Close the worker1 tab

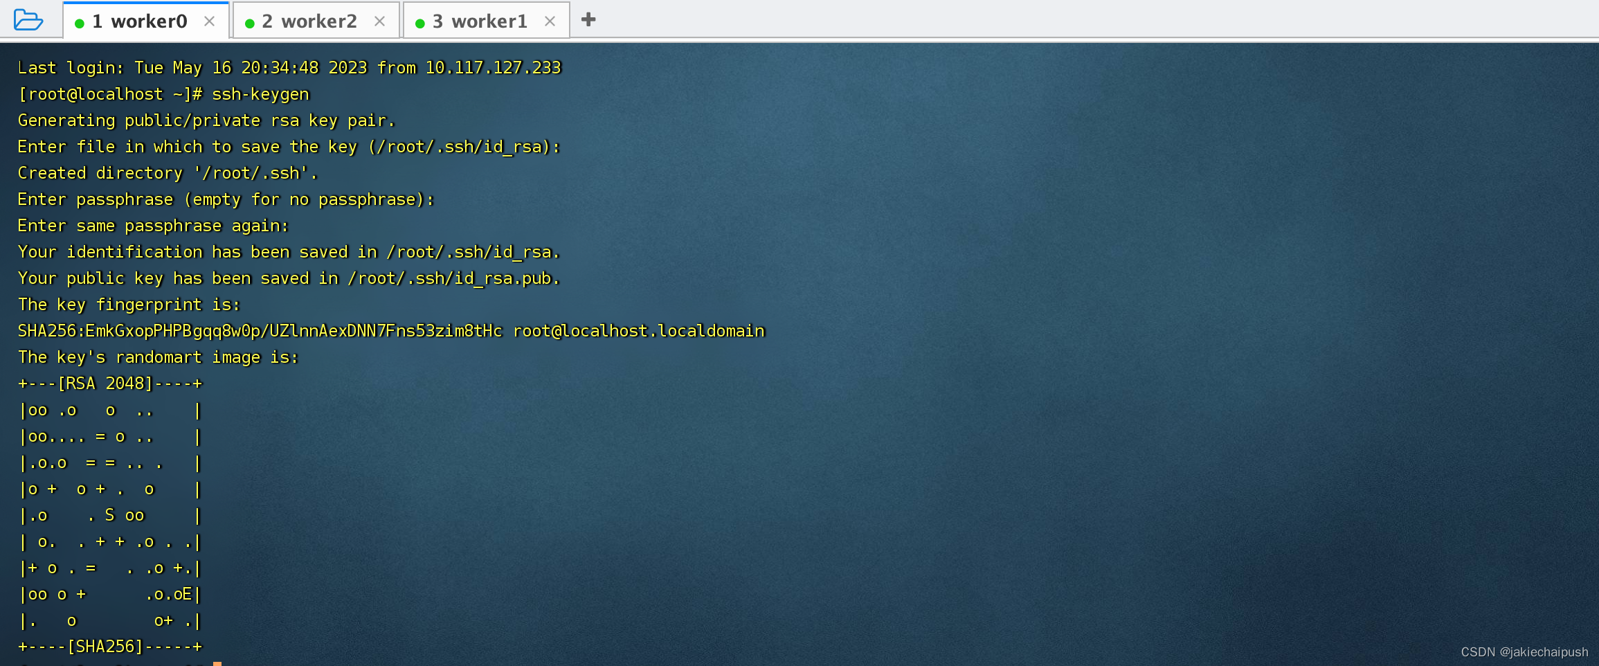550,21
